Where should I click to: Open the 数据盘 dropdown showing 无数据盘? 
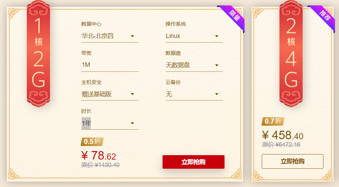coord(194,65)
